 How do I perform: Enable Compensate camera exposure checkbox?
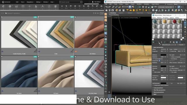pos(153,85)
